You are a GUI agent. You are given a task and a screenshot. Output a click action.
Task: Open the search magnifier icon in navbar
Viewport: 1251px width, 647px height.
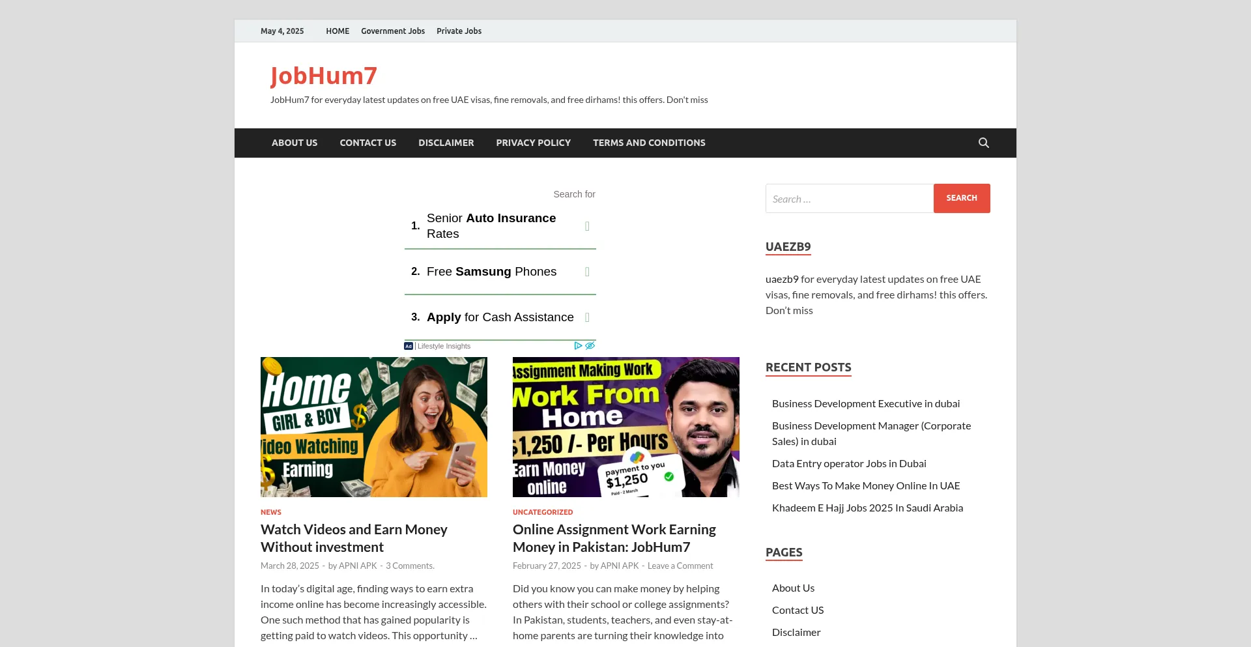pos(983,143)
